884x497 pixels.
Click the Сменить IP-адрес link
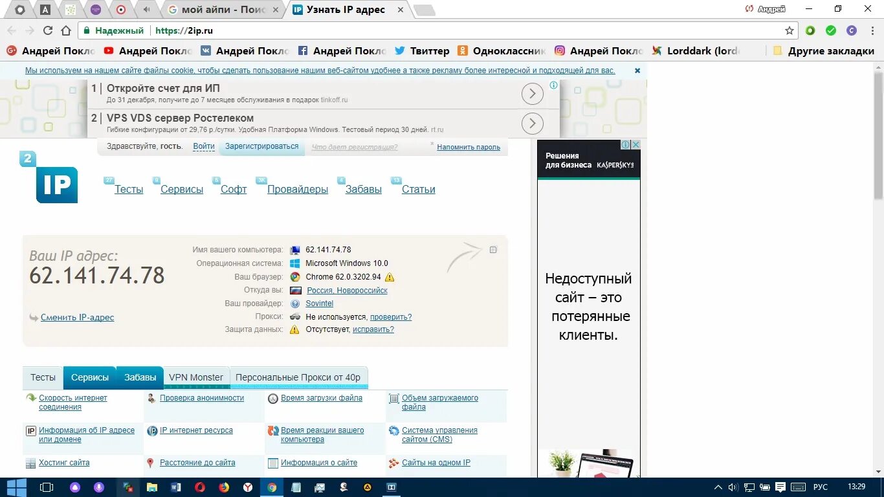[x=77, y=317]
